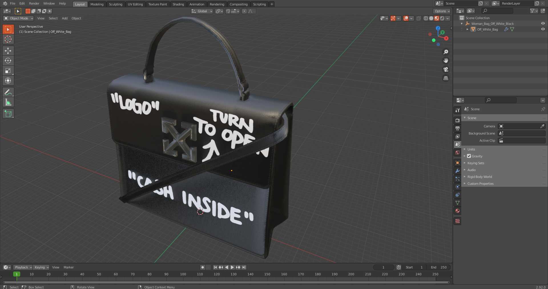Open the World properties tab
Viewport: 548px width, 289px height.
[x=458, y=152]
